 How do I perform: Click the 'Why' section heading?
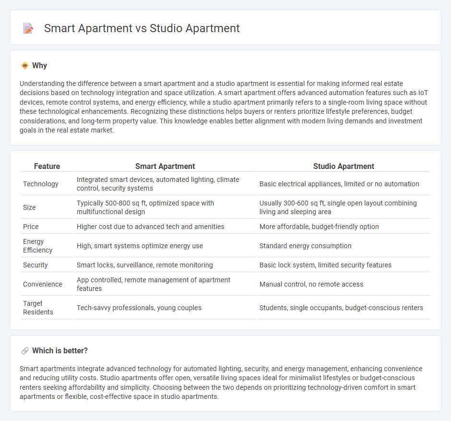[x=39, y=66]
